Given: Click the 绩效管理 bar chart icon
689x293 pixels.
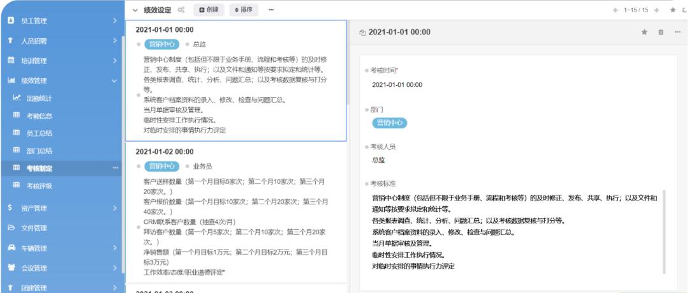Looking at the screenshot, I should point(11,80).
